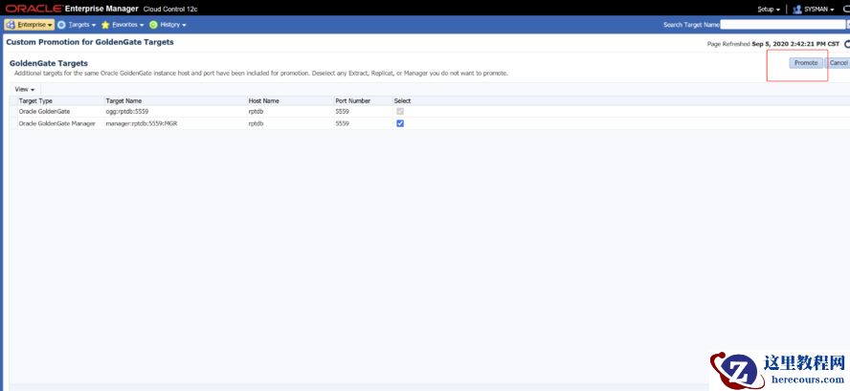The width and height of the screenshot is (850, 391).
Task: Click port '5559' in the ogg:rptdb:5559 row
Action: [342, 112]
